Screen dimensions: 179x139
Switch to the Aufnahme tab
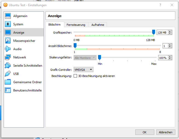[x=98, y=25]
